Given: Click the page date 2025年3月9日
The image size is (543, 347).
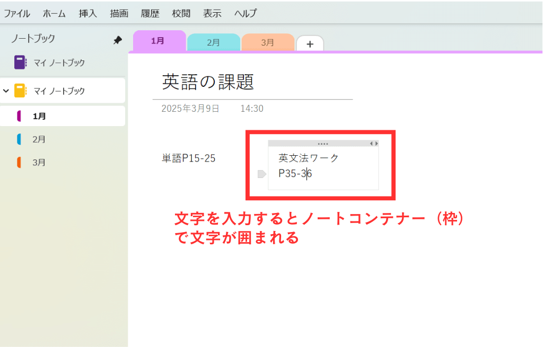Looking at the screenshot, I should pyautogui.click(x=190, y=109).
